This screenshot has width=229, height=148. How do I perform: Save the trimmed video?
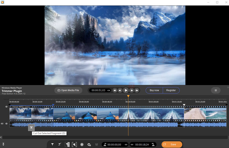click(x=172, y=144)
